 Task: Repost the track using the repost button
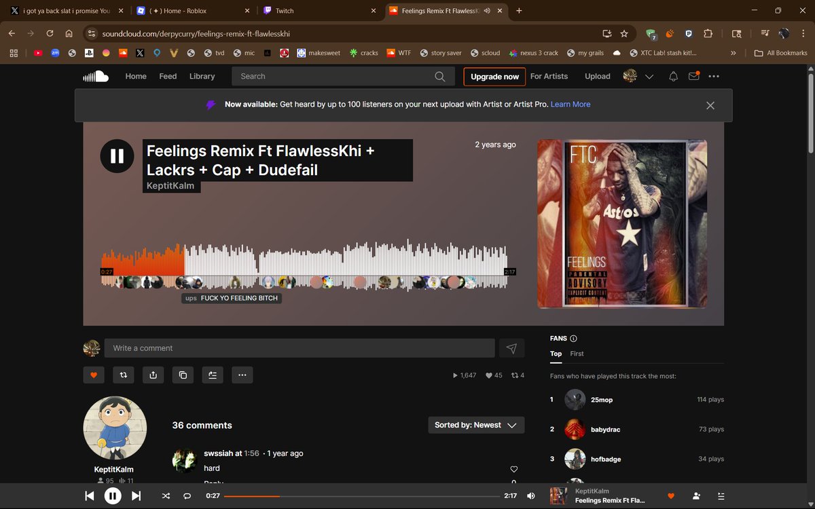pos(124,375)
